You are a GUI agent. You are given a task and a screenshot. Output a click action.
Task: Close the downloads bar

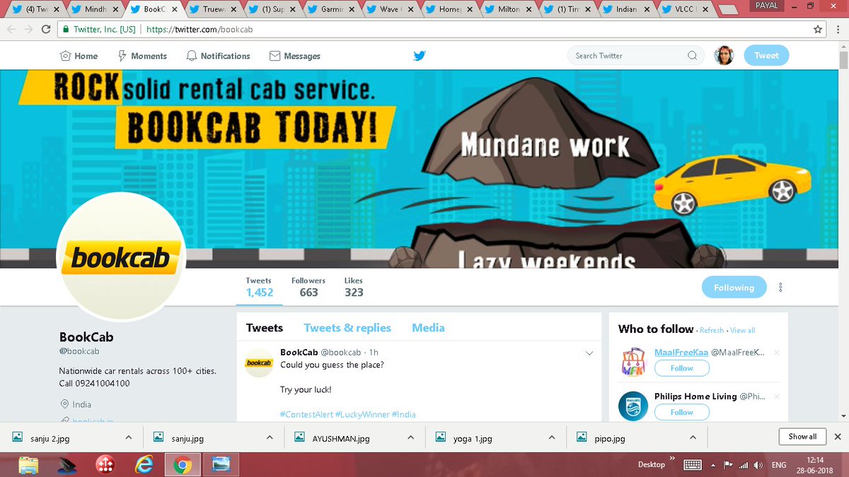838,437
